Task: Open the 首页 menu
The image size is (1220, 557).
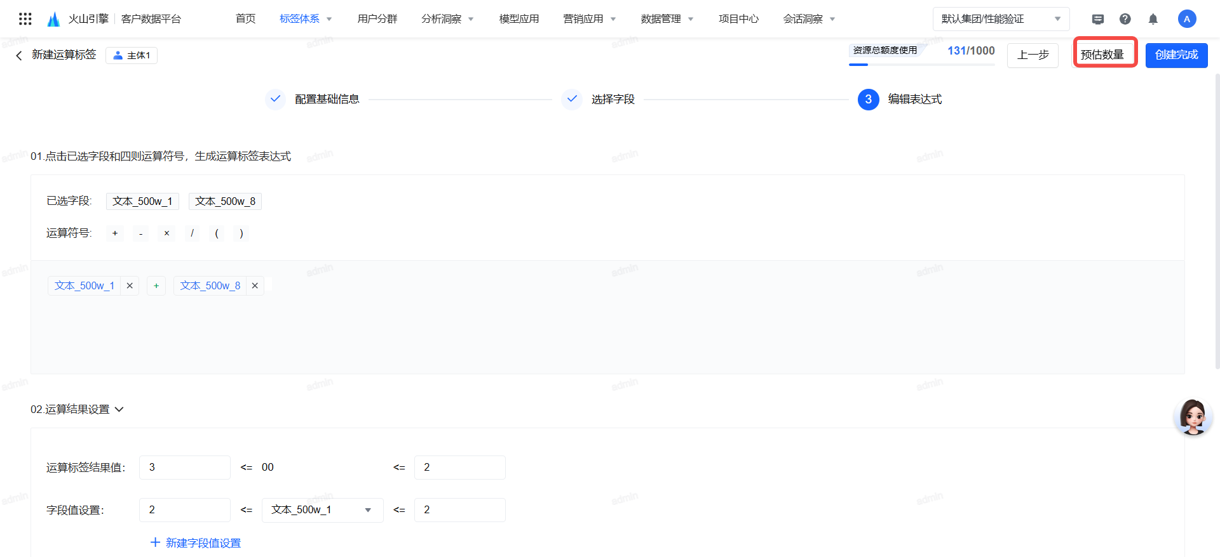Action: [x=245, y=19]
